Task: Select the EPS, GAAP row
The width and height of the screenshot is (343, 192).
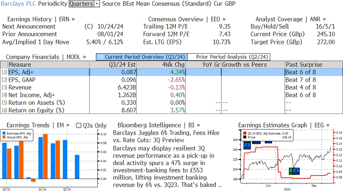Action: click(171, 80)
